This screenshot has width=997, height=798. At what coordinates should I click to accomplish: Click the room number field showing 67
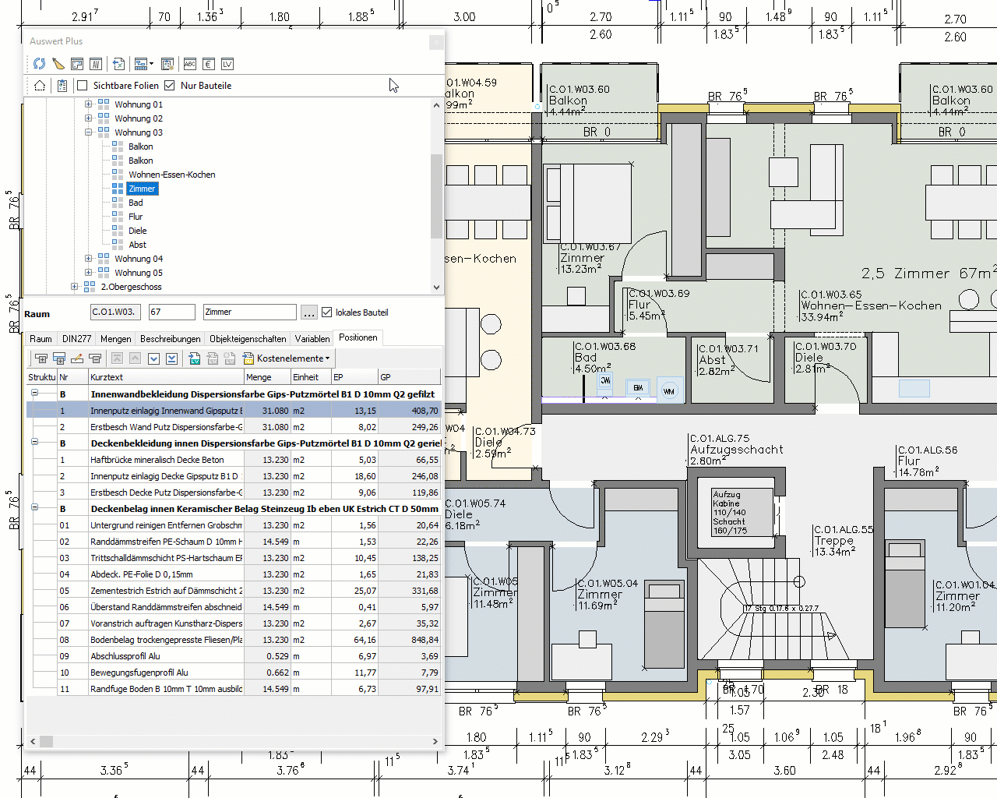point(171,312)
